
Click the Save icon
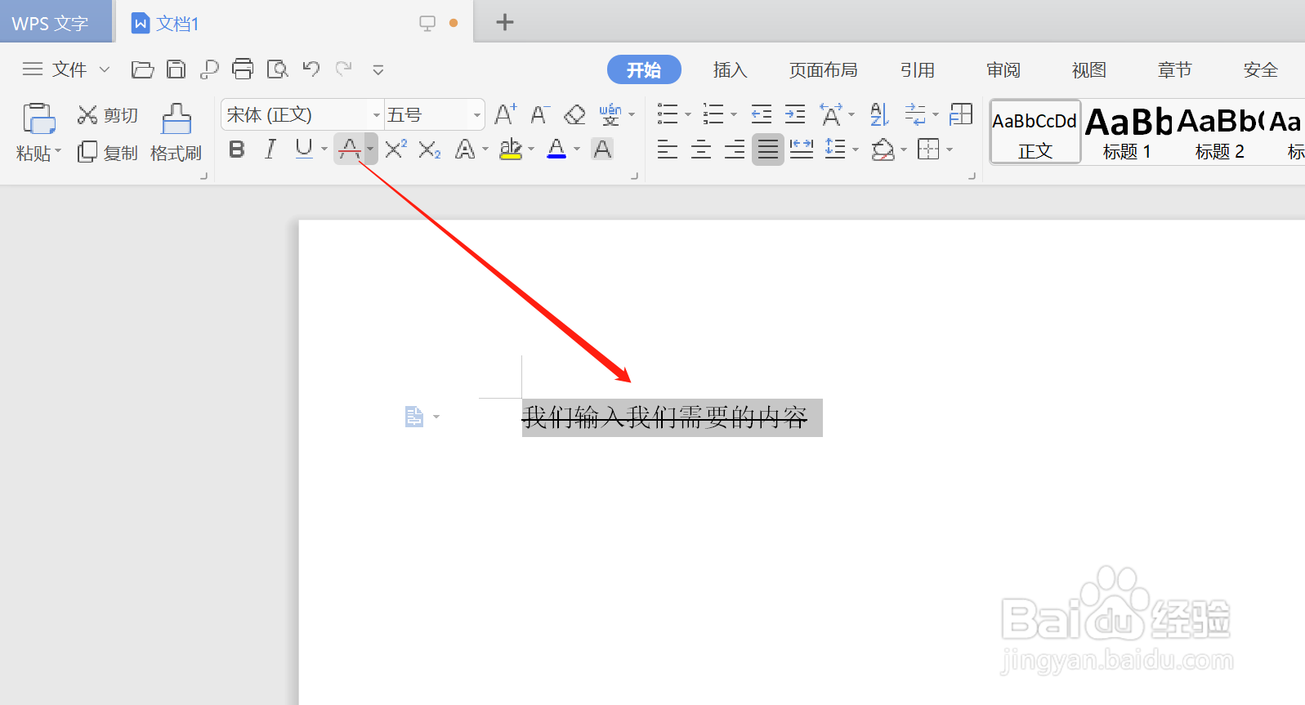[176, 69]
